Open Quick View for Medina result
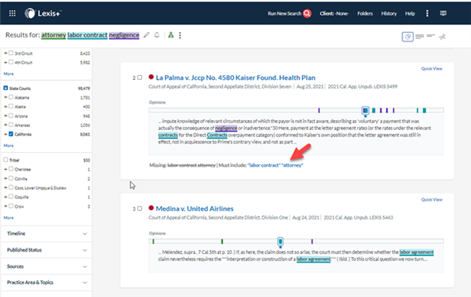471x297 pixels. [432, 200]
